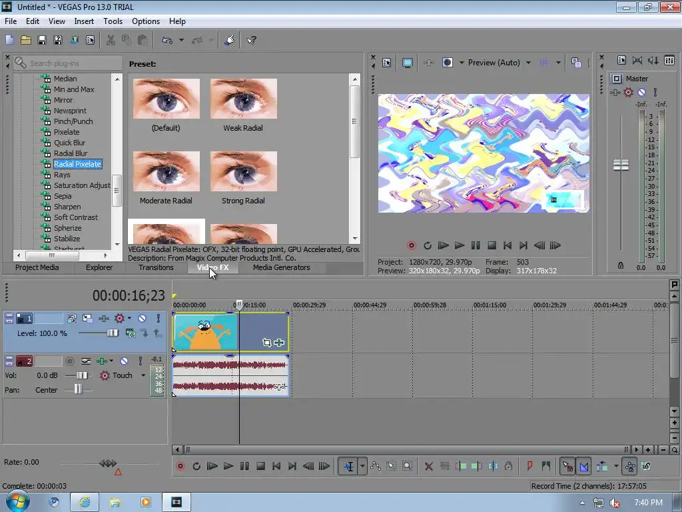Arm audio track 2 for record
682x512 pixels.
[x=69, y=361]
